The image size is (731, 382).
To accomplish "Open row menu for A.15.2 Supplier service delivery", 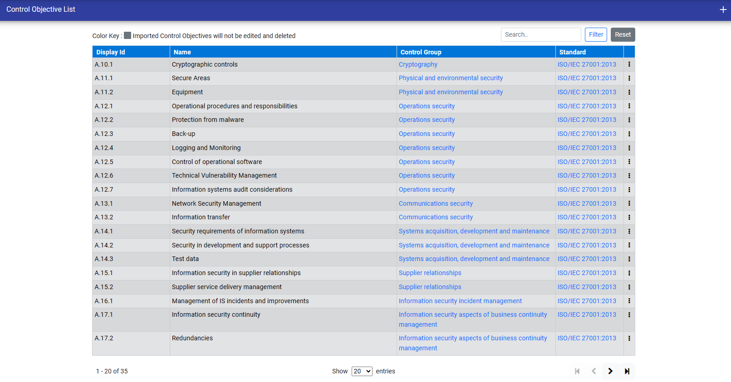I will click(629, 287).
